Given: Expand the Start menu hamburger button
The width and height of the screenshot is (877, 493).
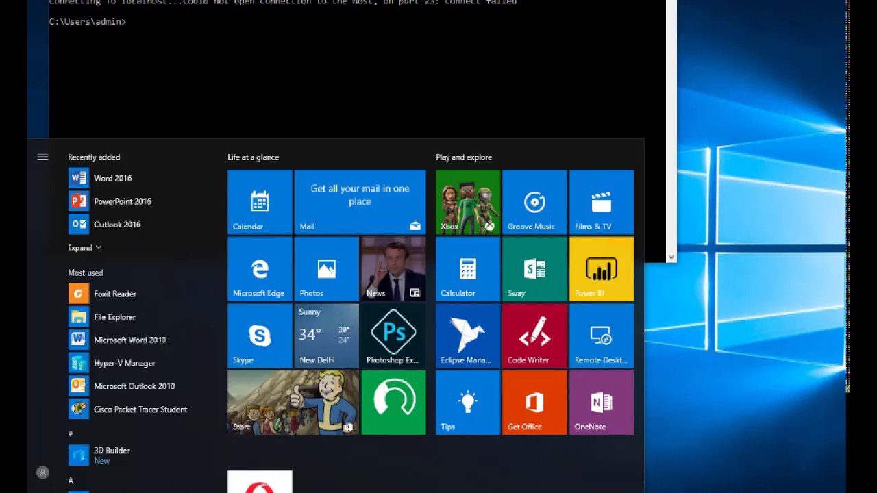Looking at the screenshot, I should click(x=42, y=157).
